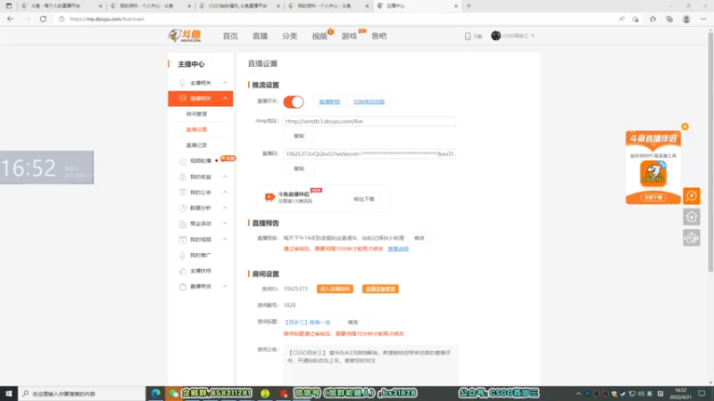Click 修改 next to the room title
This screenshot has height=401, width=714.
(353, 323)
